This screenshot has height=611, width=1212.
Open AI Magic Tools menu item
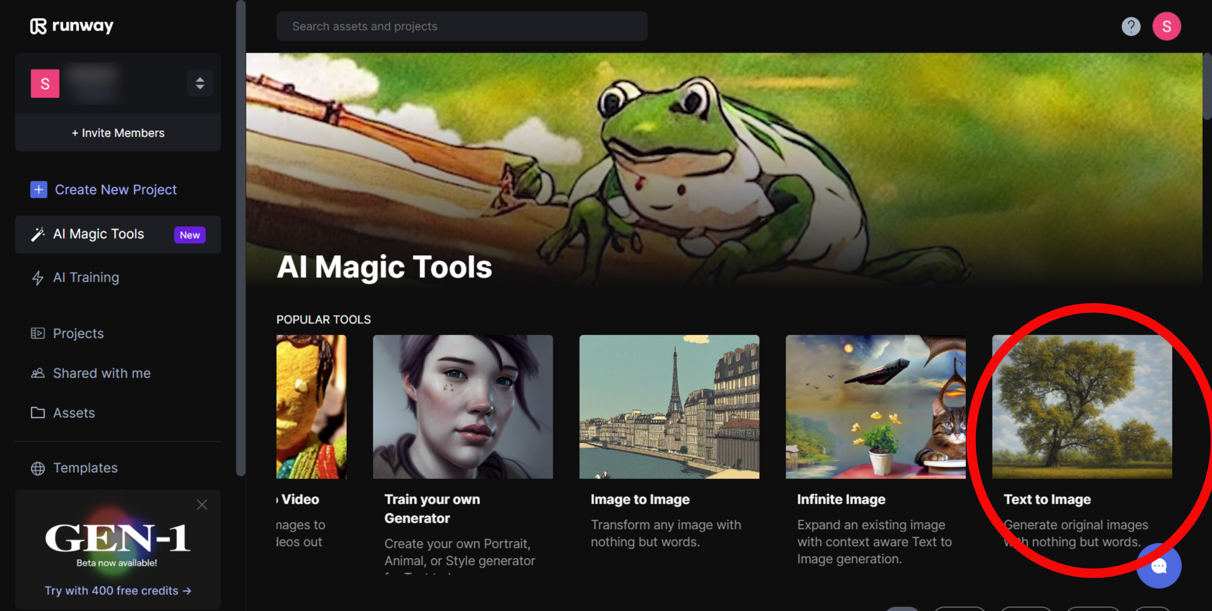118,235
